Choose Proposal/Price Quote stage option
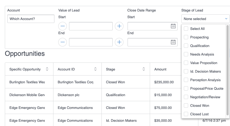 click(207, 89)
